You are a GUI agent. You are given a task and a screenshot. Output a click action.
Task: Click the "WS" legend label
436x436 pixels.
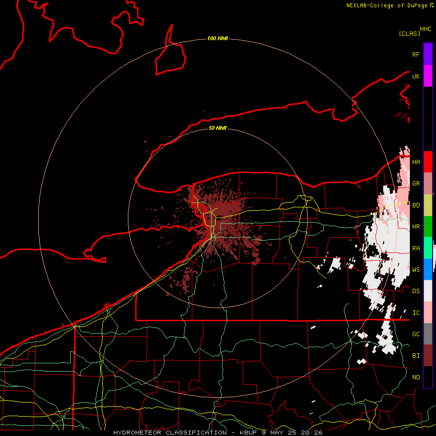pyautogui.click(x=416, y=270)
